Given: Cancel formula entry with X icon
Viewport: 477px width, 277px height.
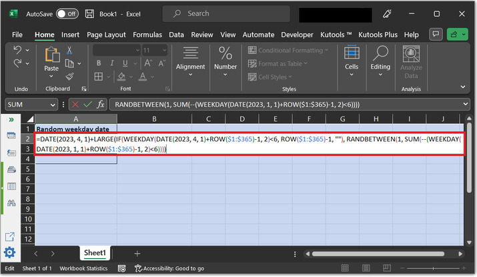Looking at the screenshot, I should [x=75, y=105].
